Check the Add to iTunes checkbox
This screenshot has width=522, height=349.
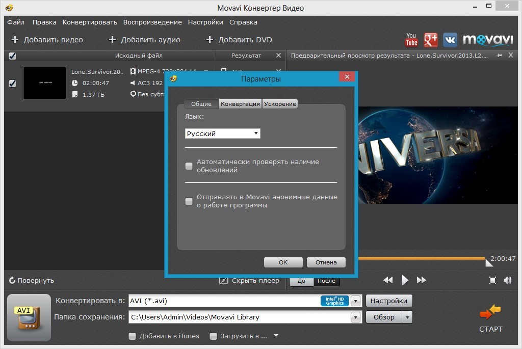pyautogui.click(x=133, y=336)
